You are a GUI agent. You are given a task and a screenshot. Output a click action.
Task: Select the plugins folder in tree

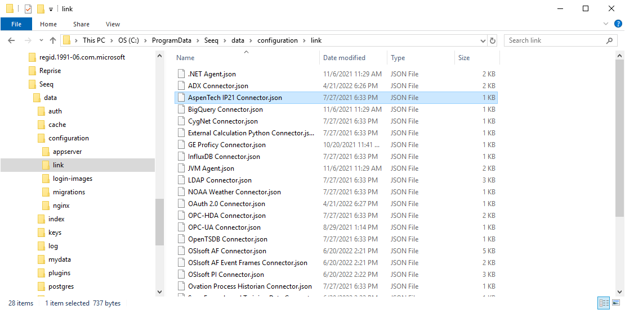point(59,273)
